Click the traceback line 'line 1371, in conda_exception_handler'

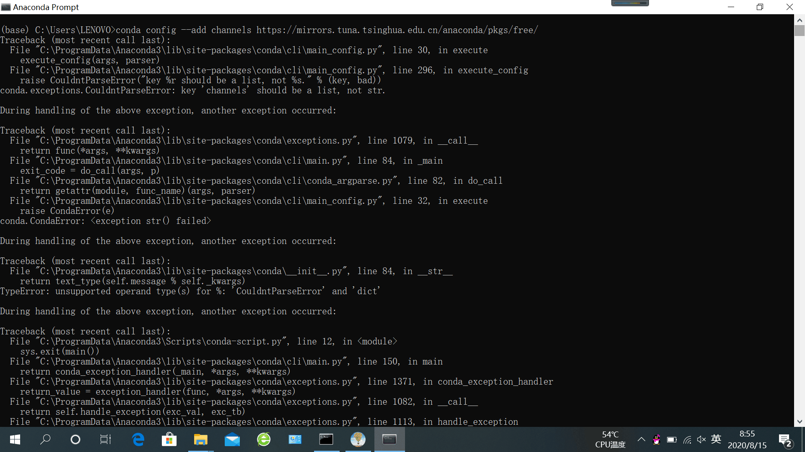point(282,382)
